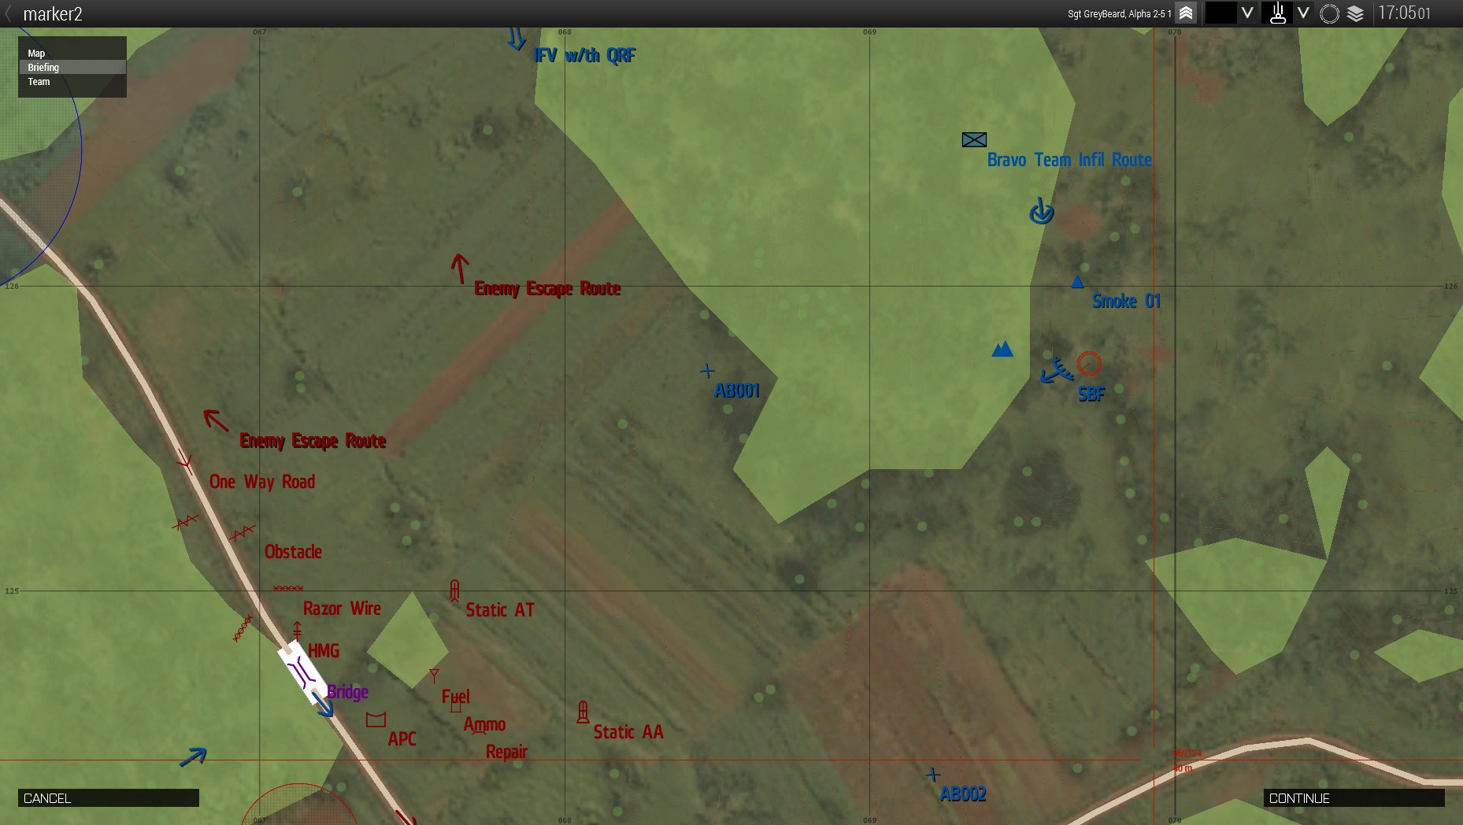1463x825 pixels.
Task: Select the One Way Road marker symbol
Action: 186,462
